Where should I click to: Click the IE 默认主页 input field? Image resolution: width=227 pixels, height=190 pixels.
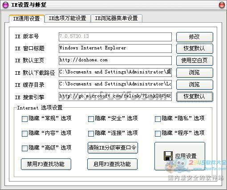coord(115,61)
